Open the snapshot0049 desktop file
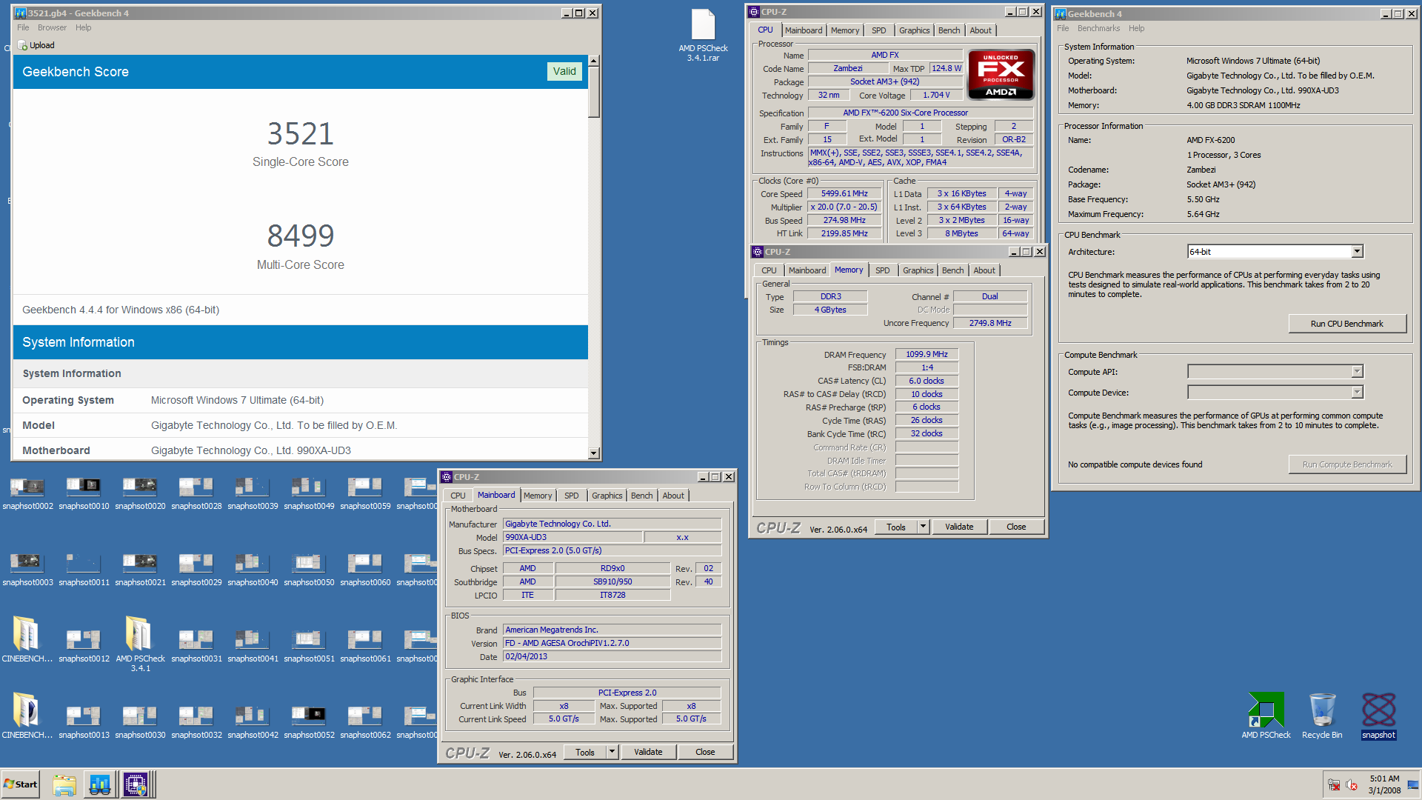 (309, 494)
